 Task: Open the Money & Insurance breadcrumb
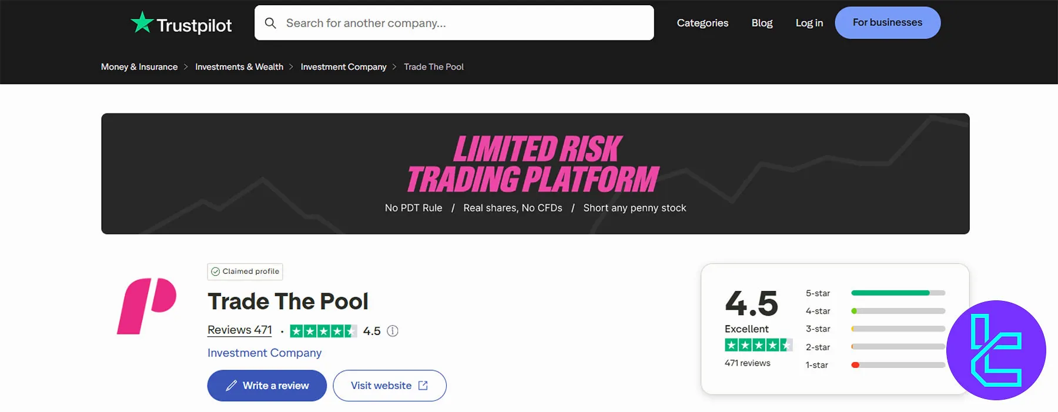pyautogui.click(x=139, y=66)
